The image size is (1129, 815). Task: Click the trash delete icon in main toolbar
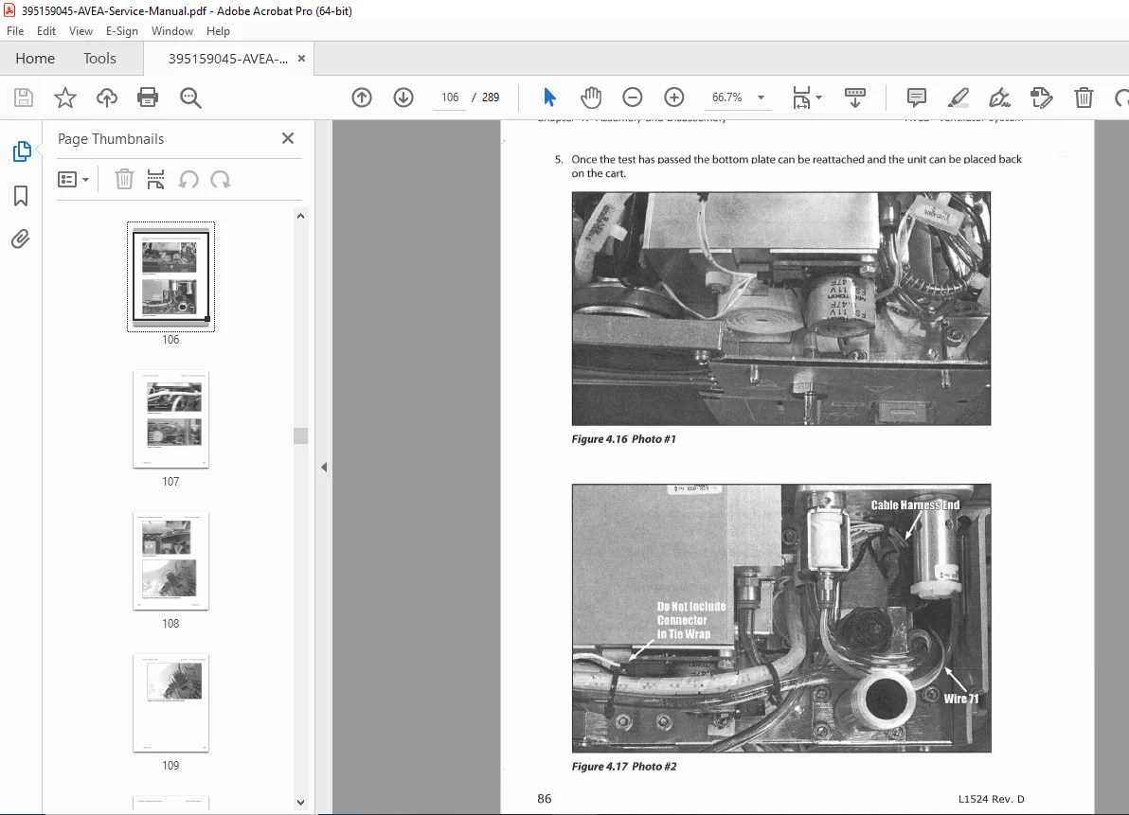1084,97
